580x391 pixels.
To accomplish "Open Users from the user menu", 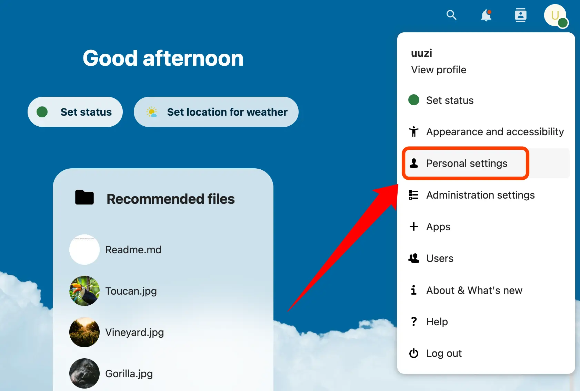I will (x=440, y=258).
